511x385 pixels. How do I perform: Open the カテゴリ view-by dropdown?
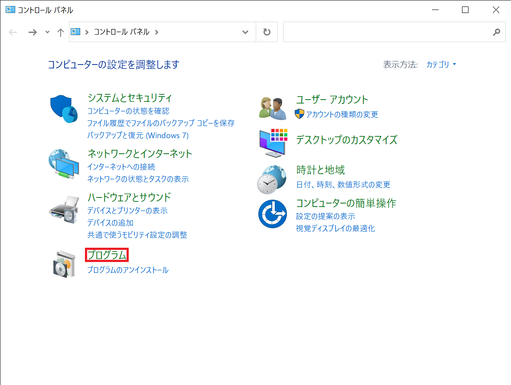441,65
